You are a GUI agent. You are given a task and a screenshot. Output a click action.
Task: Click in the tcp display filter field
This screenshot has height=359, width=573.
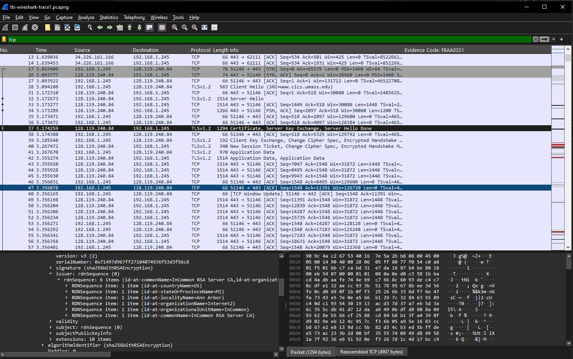pos(269,39)
